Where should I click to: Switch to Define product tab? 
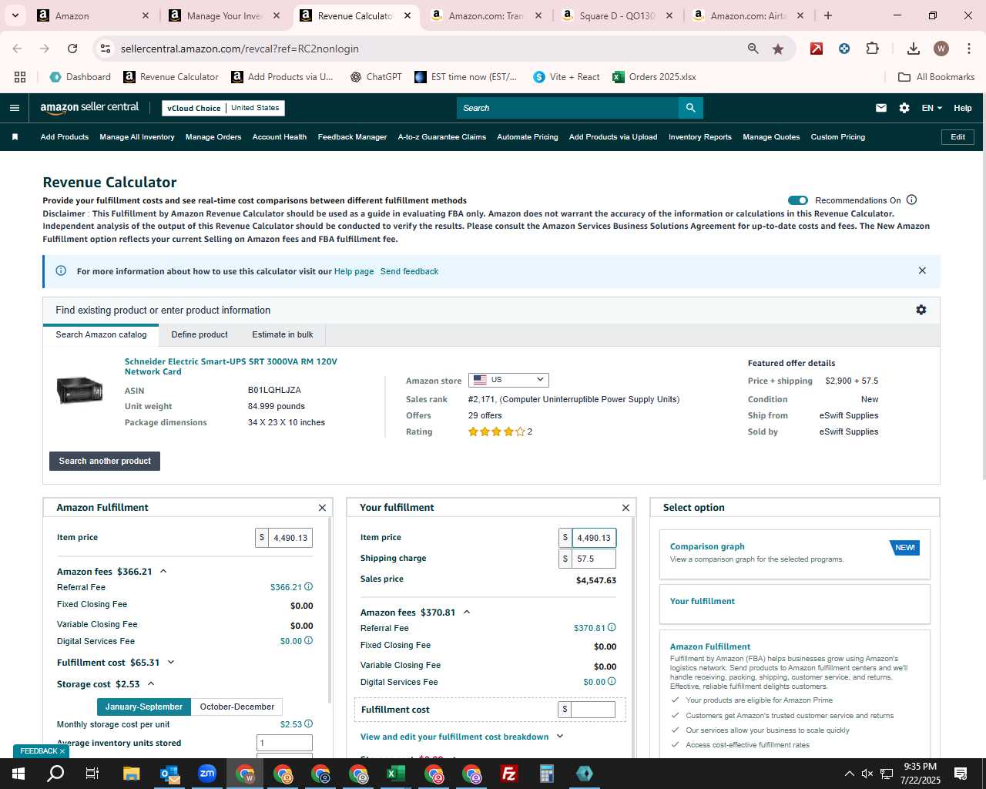200,334
